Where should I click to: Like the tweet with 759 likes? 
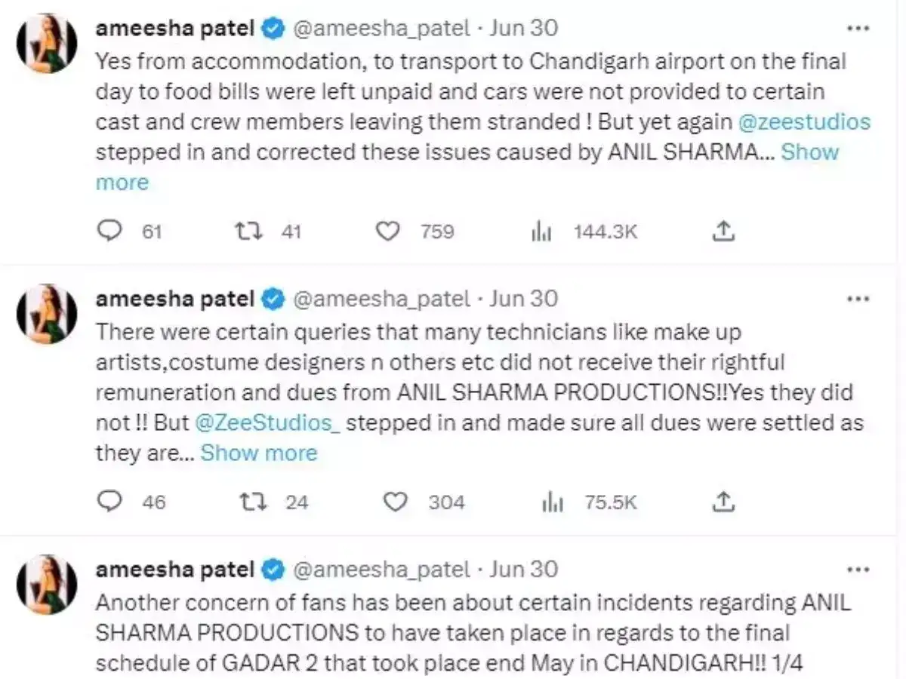click(x=387, y=232)
